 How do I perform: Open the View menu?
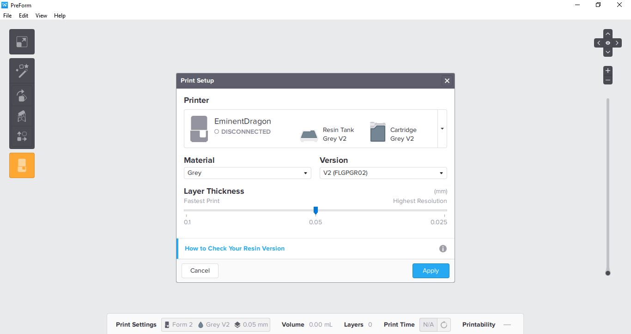point(42,16)
